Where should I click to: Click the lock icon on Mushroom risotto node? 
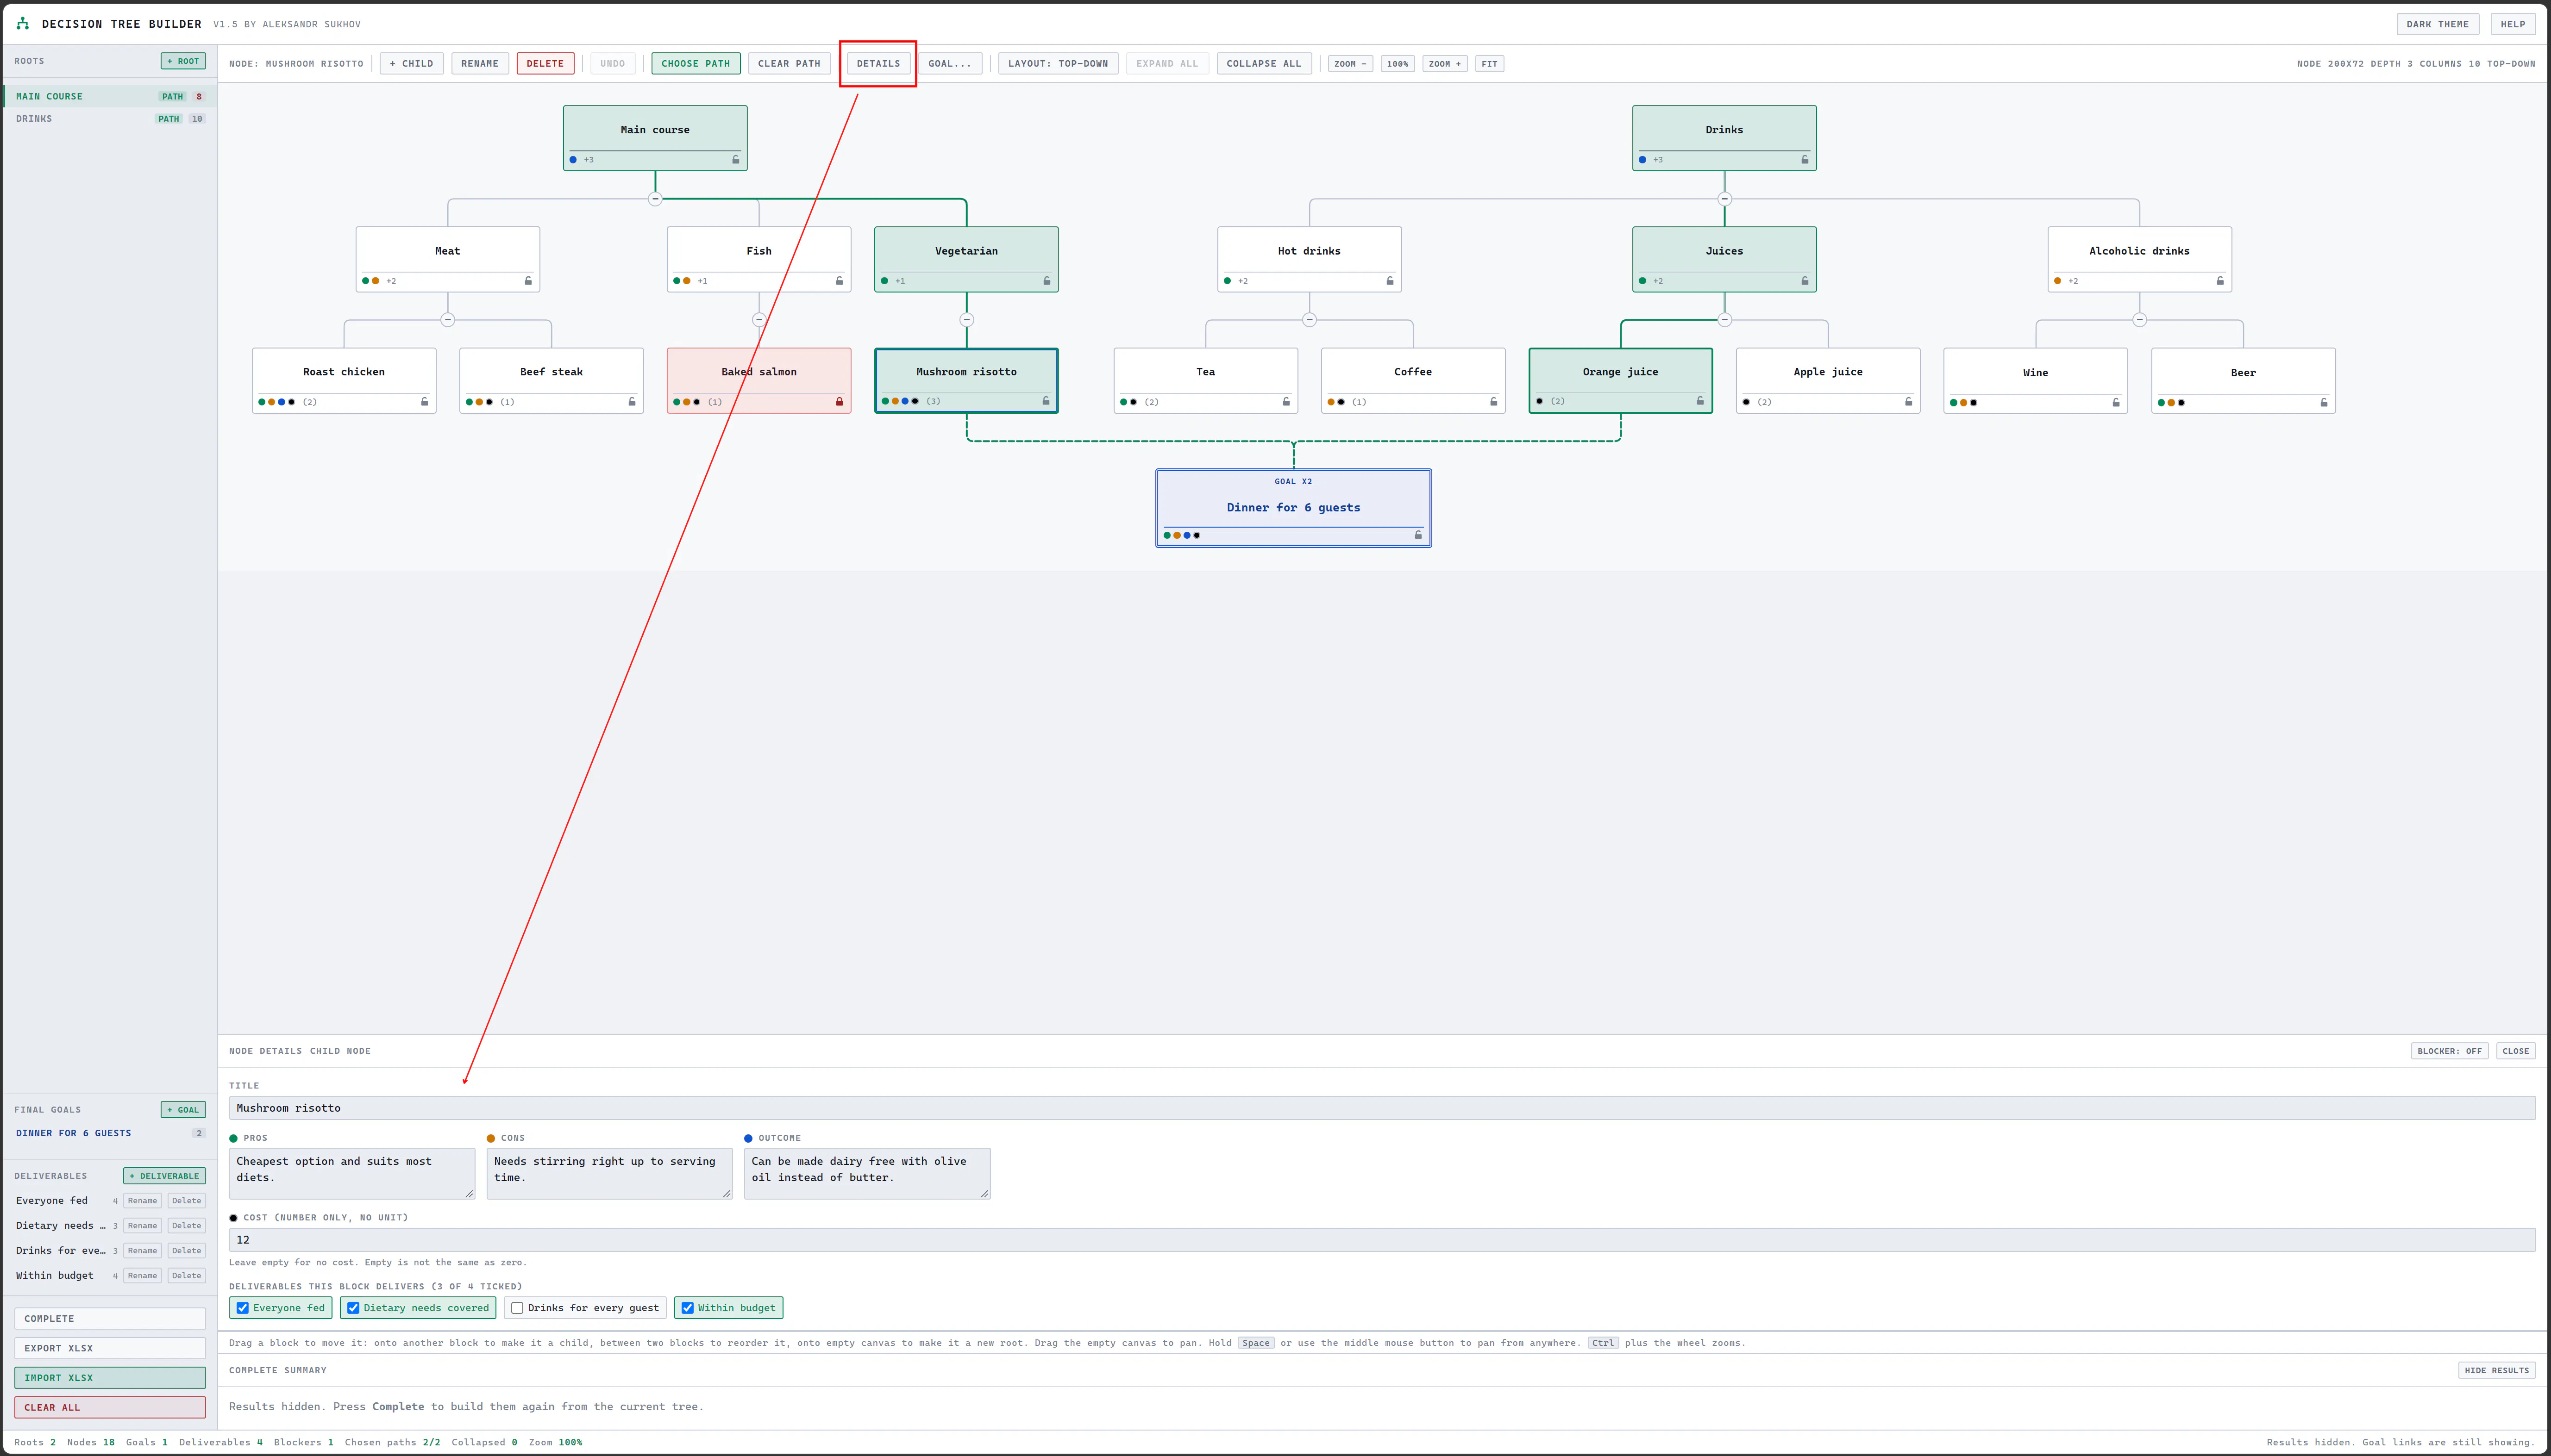(1047, 401)
